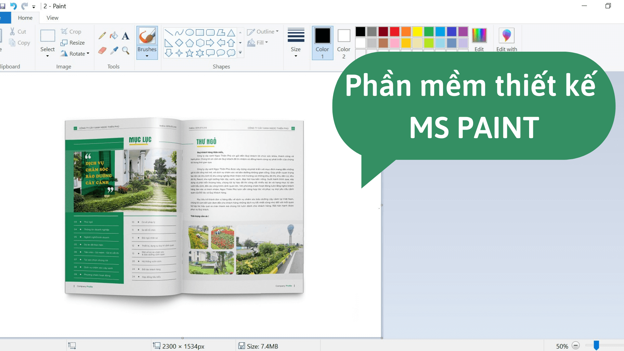Select the Text tool
Viewport: 624px width, 351px height.
125,36
